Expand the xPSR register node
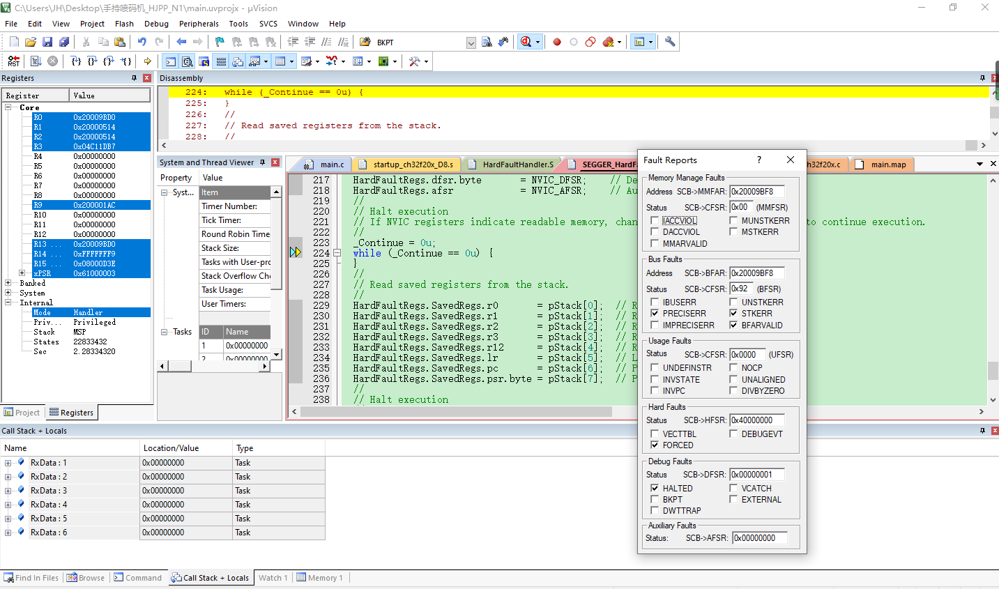Image resolution: width=999 pixels, height=589 pixels. pos(22,273)
